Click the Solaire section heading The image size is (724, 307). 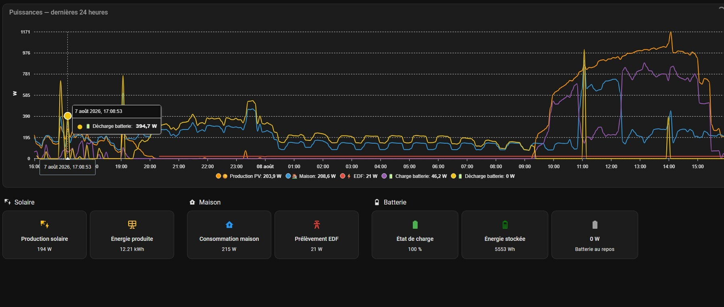(x=25, y=202)
